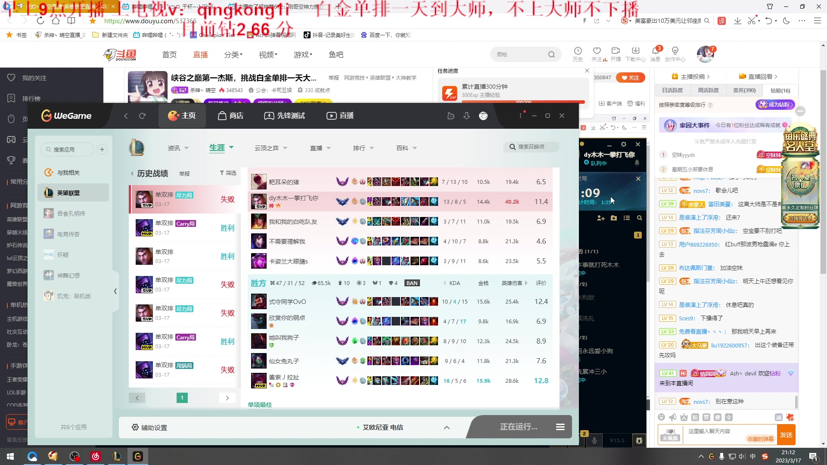The height and width of the screenshot is (465, 827).
Task: Sort by 英雄伤害 column arrow
Action: [x=526, y=283]
